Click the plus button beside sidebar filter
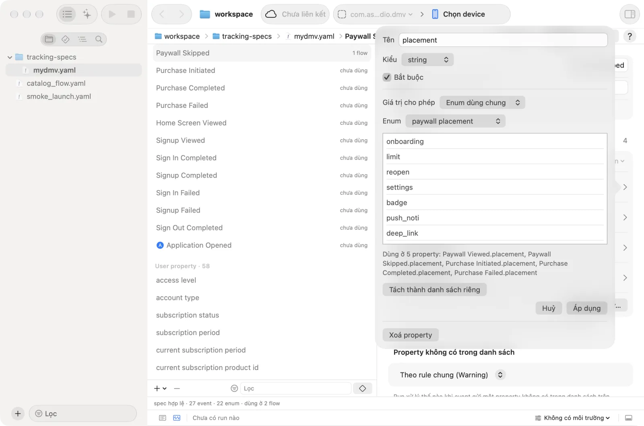The image size is (644, 426). (18, 414)
